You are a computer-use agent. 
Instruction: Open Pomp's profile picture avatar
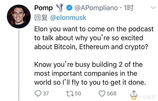coord(19,17)
